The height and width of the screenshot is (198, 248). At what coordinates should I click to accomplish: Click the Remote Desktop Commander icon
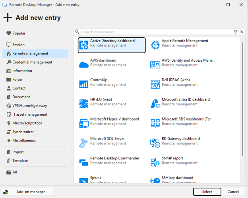(84, 162)
